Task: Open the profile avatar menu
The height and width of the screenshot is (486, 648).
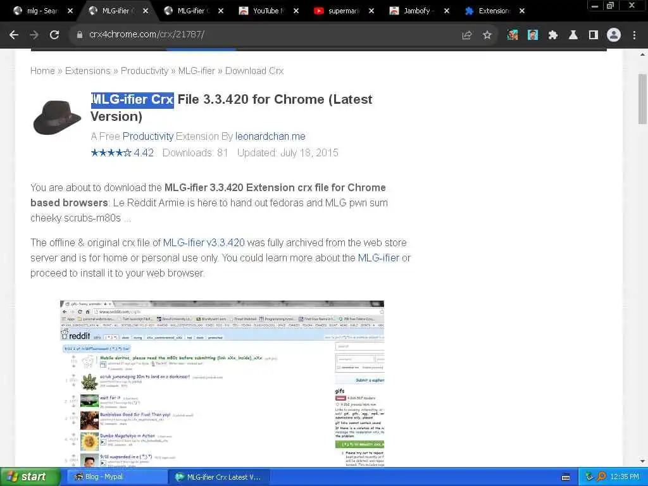Action: pyautogui.click(x=614, y=35)
